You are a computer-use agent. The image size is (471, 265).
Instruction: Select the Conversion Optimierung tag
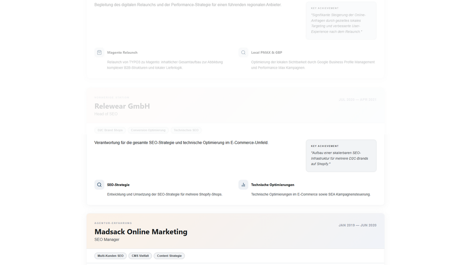click(x=148, y=130)
